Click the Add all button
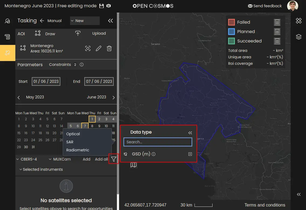Image resolution: width=306 pixels, height=210 pixels. (101, 159)
